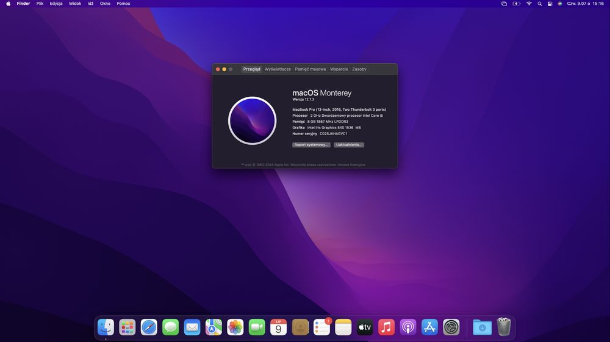Open the Messages app in dock

point(170,327)
